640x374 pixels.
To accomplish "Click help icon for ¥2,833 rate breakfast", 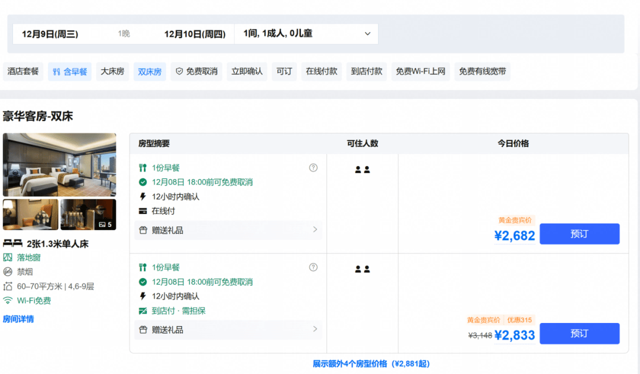I will [x=313, y=267].
